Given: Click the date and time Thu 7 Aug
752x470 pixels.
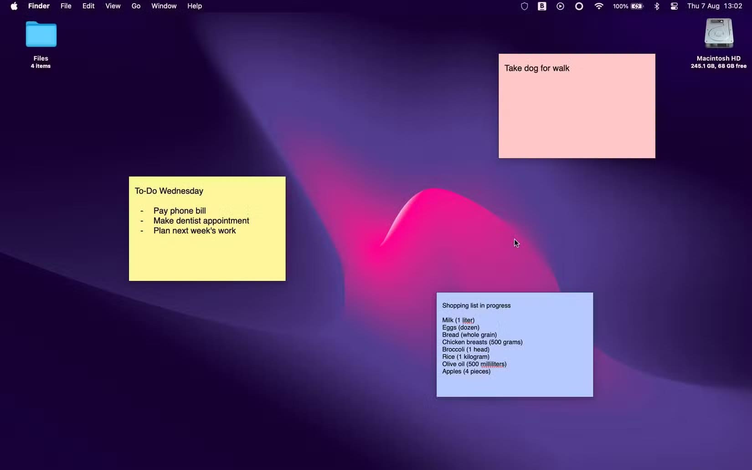Looking at the screenshot, I should pos(715,6).
